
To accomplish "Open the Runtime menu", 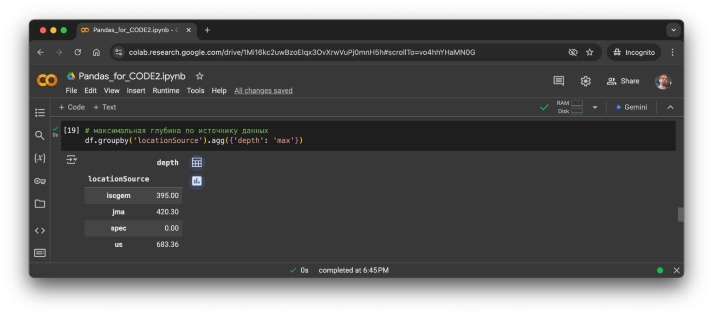I will 166,90.
